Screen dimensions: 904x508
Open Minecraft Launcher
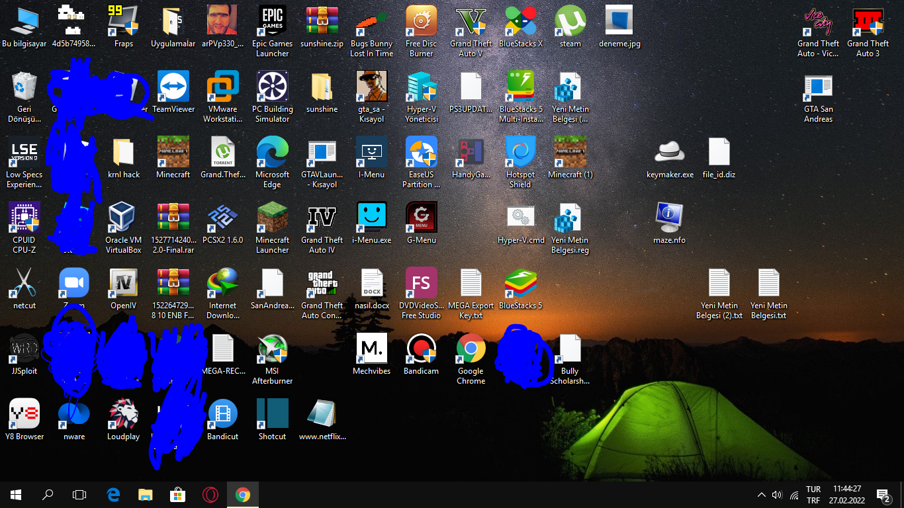coord(273,228)
